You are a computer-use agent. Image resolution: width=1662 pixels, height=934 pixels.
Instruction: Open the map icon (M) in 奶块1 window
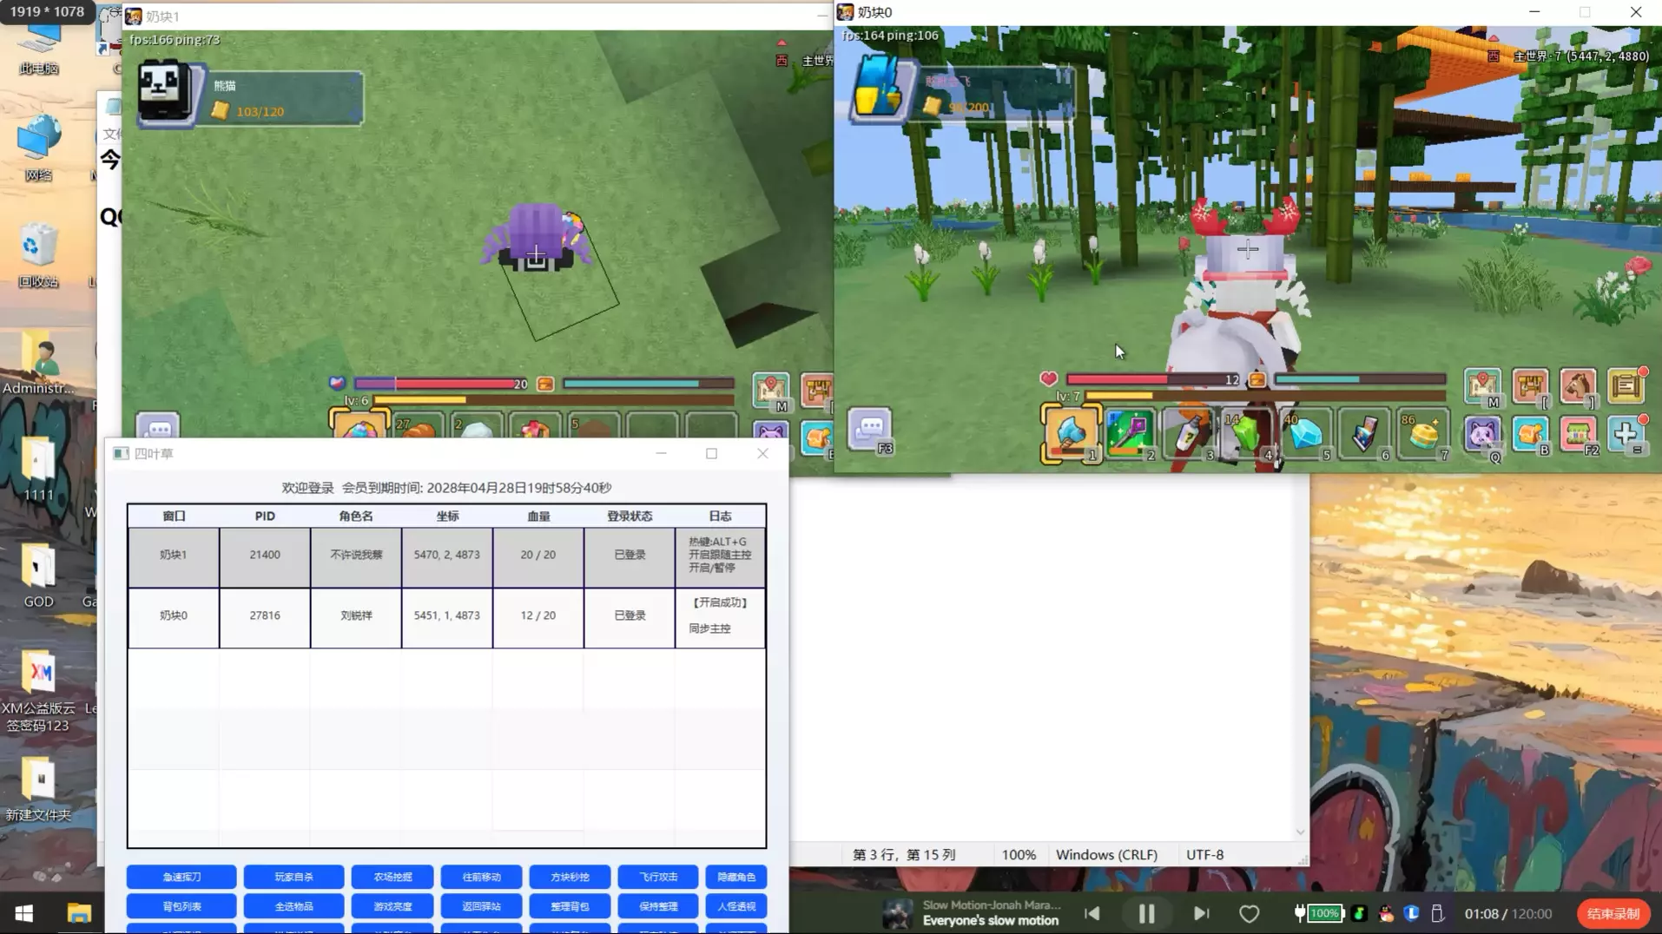coord(771,391)
